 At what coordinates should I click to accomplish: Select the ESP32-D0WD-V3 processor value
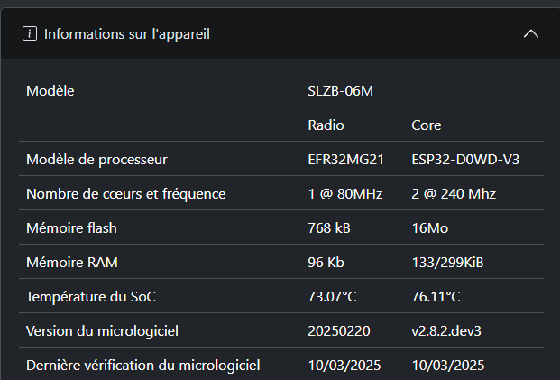click(465, 160)
